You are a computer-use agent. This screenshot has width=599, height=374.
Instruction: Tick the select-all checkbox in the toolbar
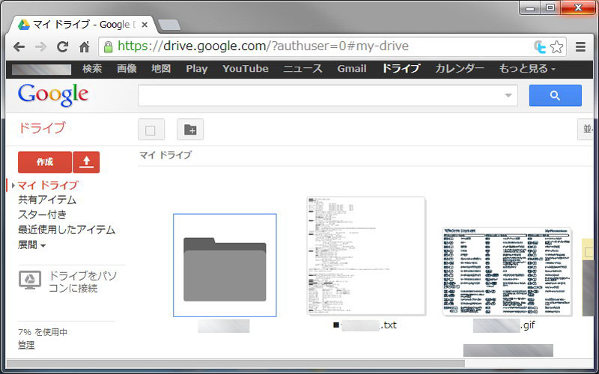pyautogui.click(x=151, y=129)
